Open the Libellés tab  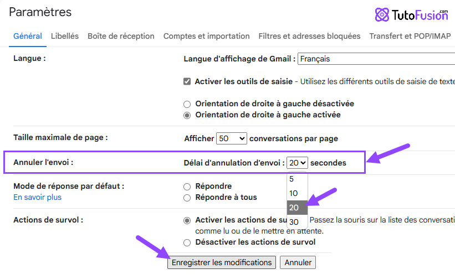coord(65,36)
